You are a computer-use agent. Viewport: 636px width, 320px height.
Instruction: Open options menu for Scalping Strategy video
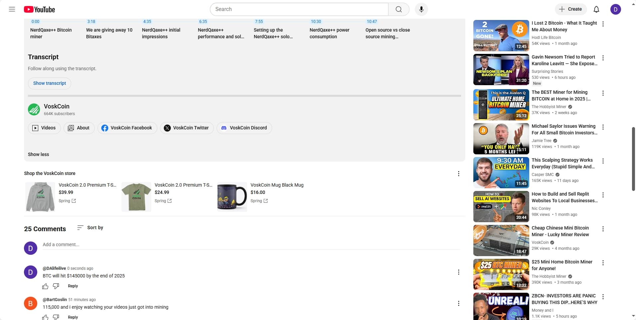click(x=603, y=161)
